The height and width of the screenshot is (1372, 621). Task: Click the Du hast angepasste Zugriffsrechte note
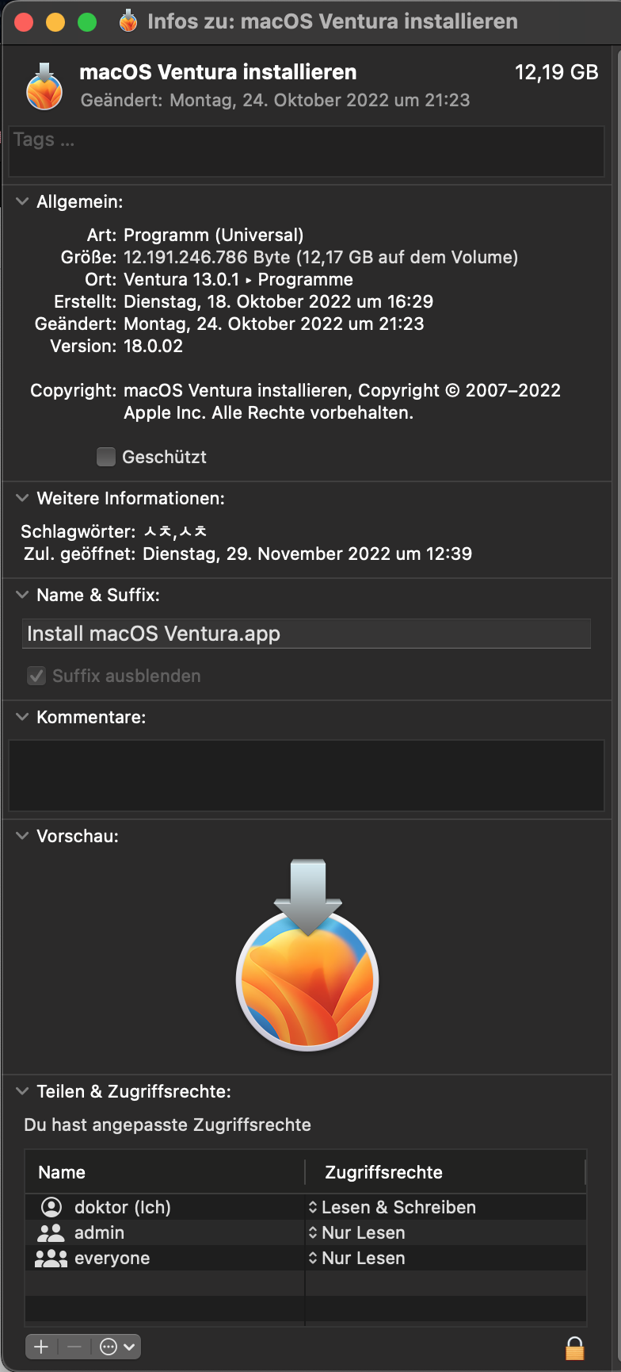[x=168, y=1125]
